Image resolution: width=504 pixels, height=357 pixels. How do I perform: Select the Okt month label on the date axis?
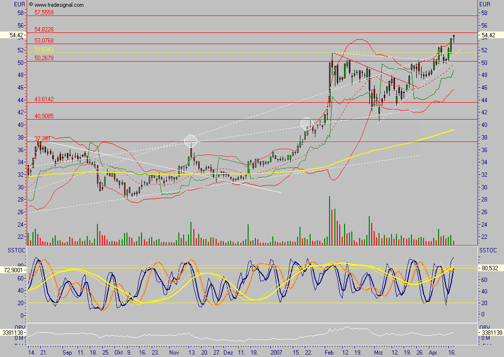(x=119, y=353)
